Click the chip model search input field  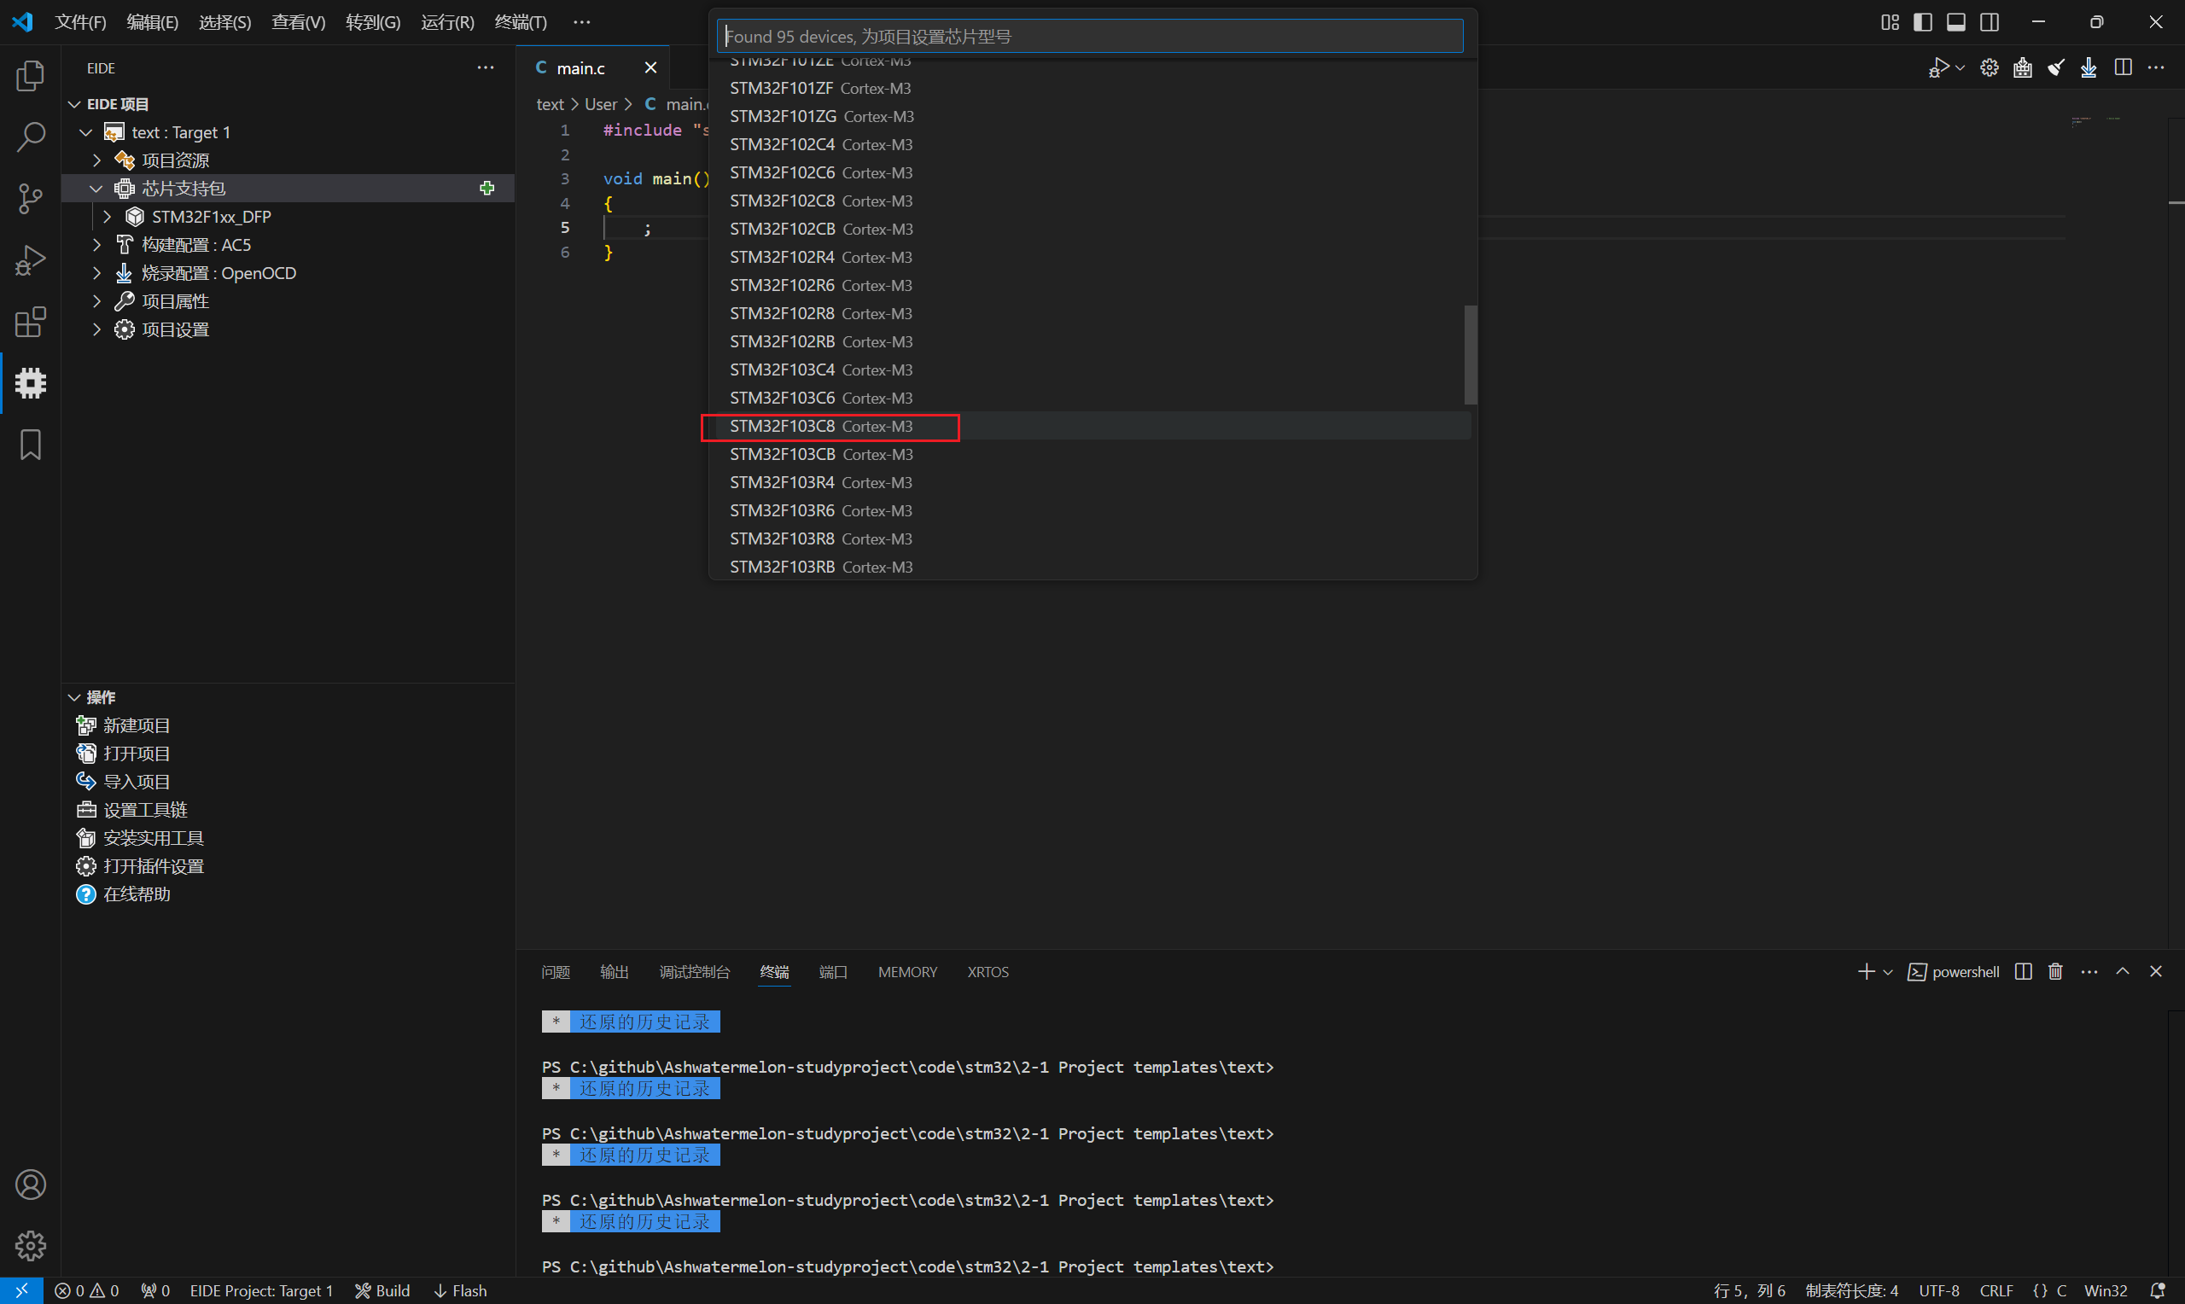1089,36
